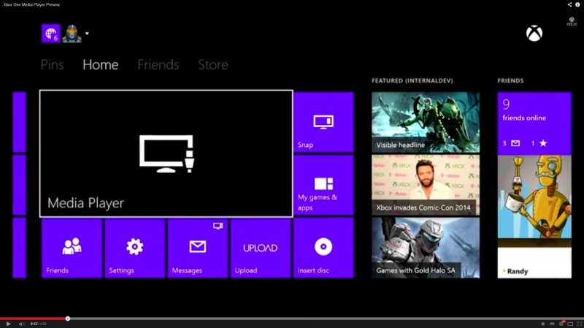The height and width of the screenshot is (328, 584).
Task: Switch to the Store tab
Action: [213, 65]
